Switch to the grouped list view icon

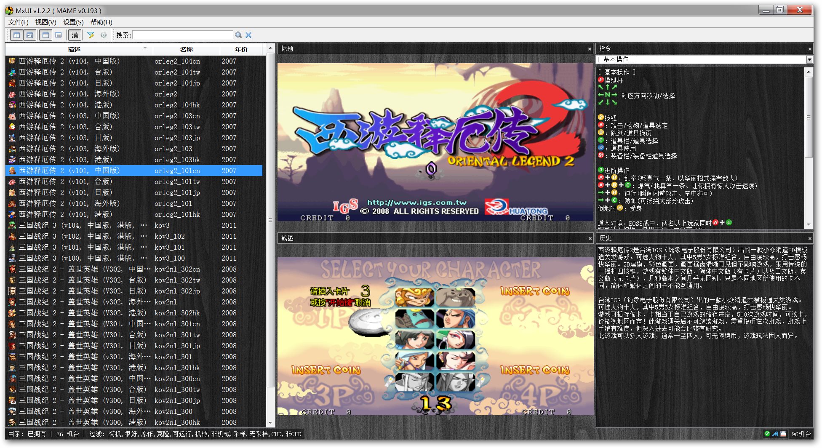(x=59, y=35)
